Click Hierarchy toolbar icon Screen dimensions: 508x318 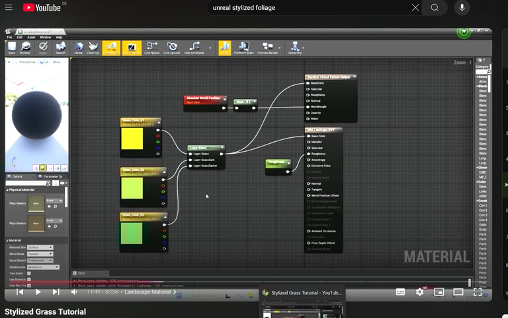(x=295, y=48)
